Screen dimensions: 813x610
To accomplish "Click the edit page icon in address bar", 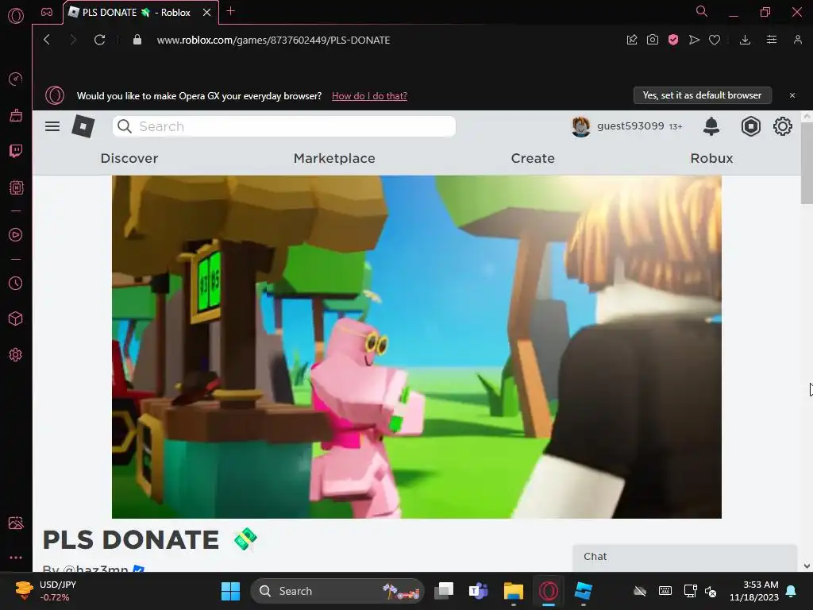I will point(631,40).
